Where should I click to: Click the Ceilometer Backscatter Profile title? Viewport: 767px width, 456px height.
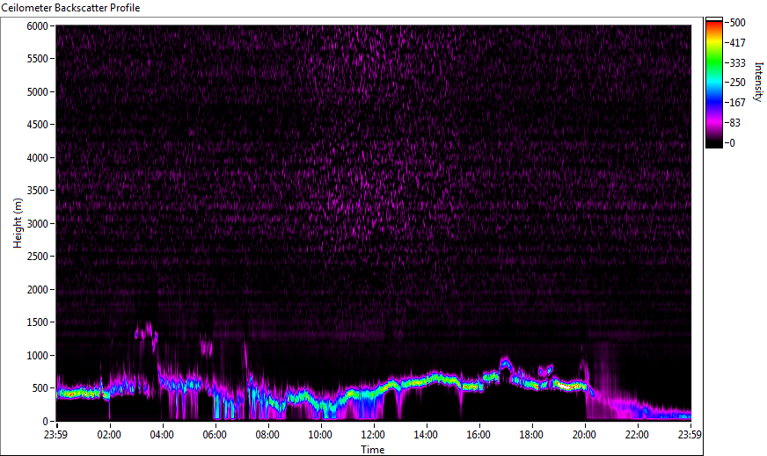(x=70, y=8)
